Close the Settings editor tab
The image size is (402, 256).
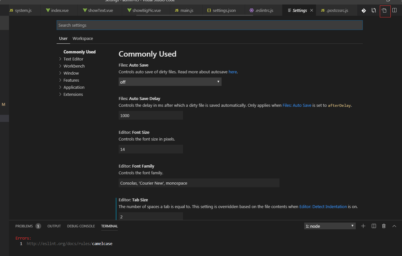point(311,10)
